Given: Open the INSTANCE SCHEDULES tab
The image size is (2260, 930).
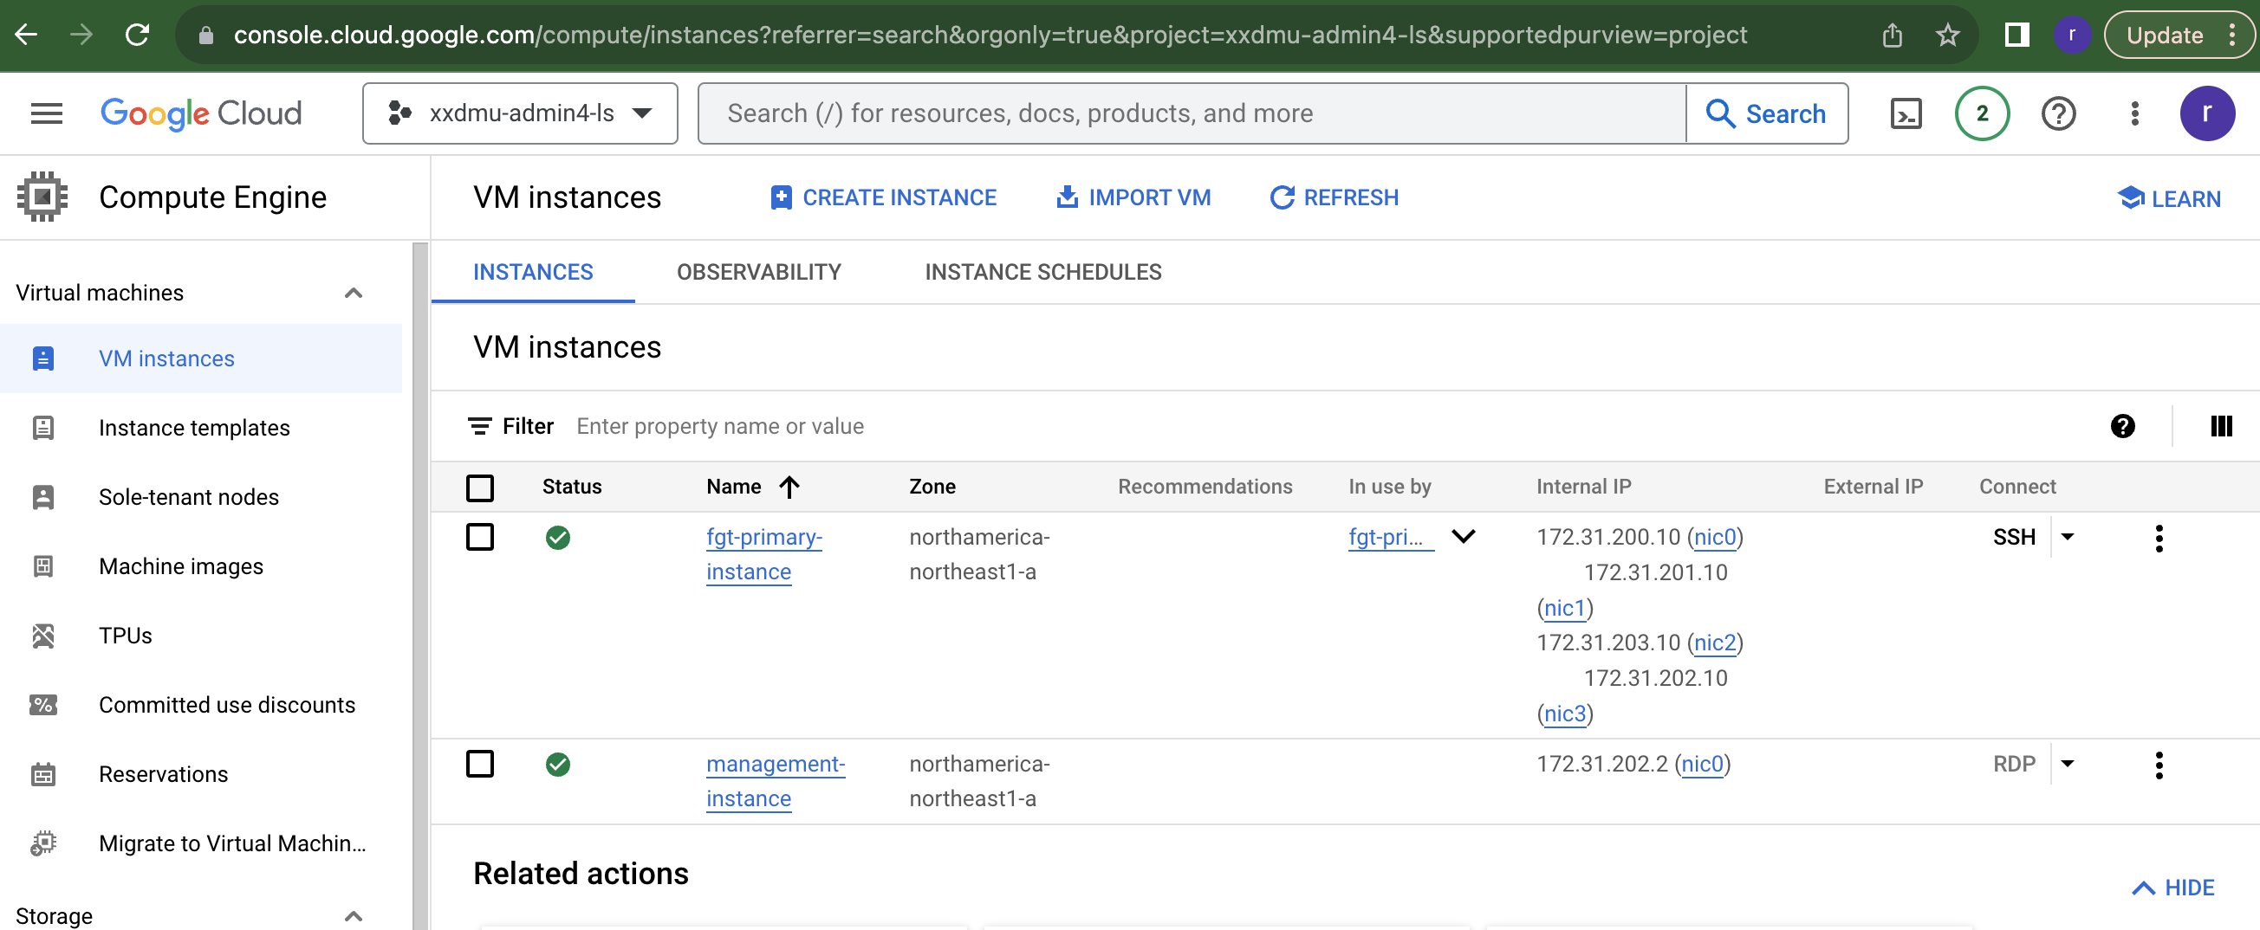Looking at the screenshot, I should [x=1043, y=272].
